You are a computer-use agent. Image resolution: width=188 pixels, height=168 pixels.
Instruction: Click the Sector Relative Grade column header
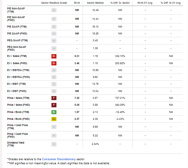[x=54, y=3]
